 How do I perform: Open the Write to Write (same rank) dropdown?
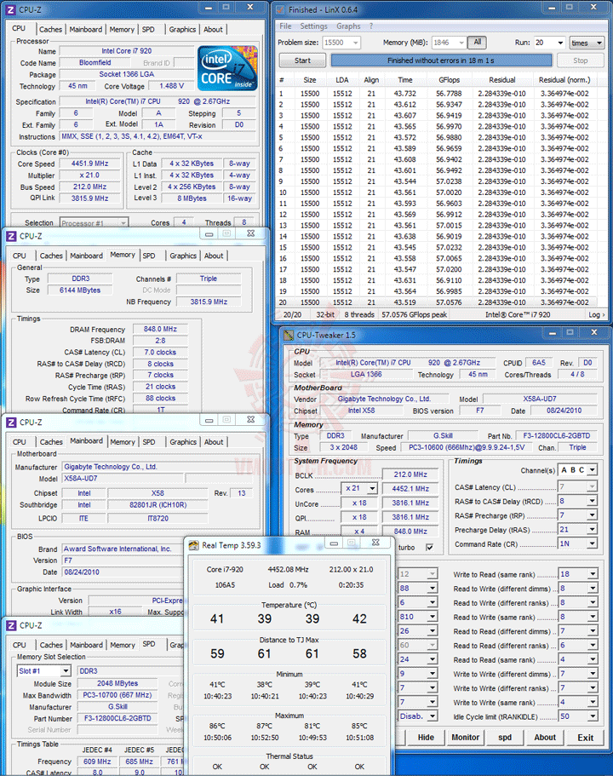pyautogui.click(x=593, y=702)
